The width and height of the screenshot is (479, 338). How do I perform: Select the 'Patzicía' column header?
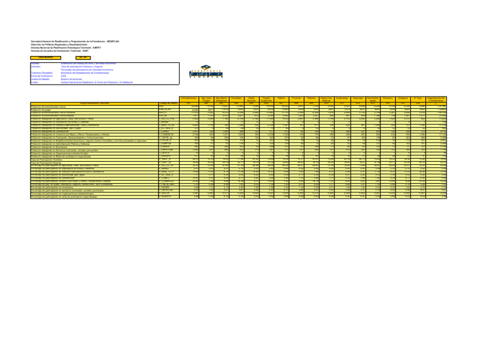coord(312,100)
